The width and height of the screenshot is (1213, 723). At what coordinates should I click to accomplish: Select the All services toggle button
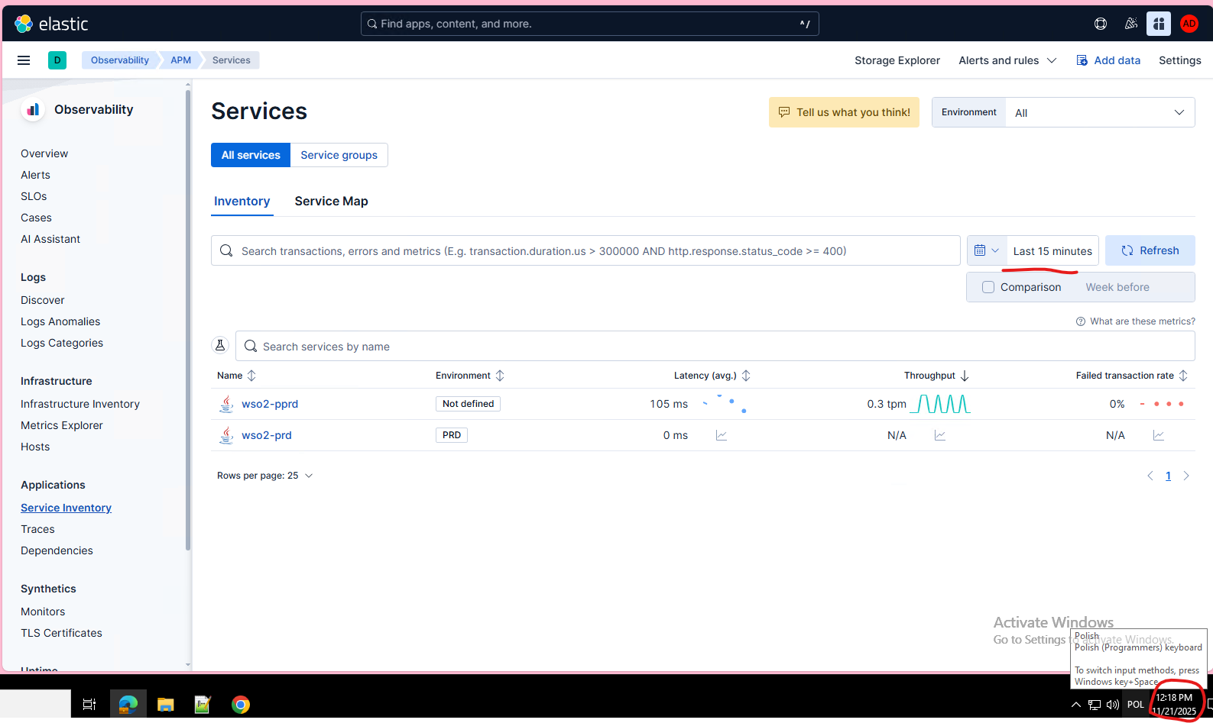pos(251,155)
